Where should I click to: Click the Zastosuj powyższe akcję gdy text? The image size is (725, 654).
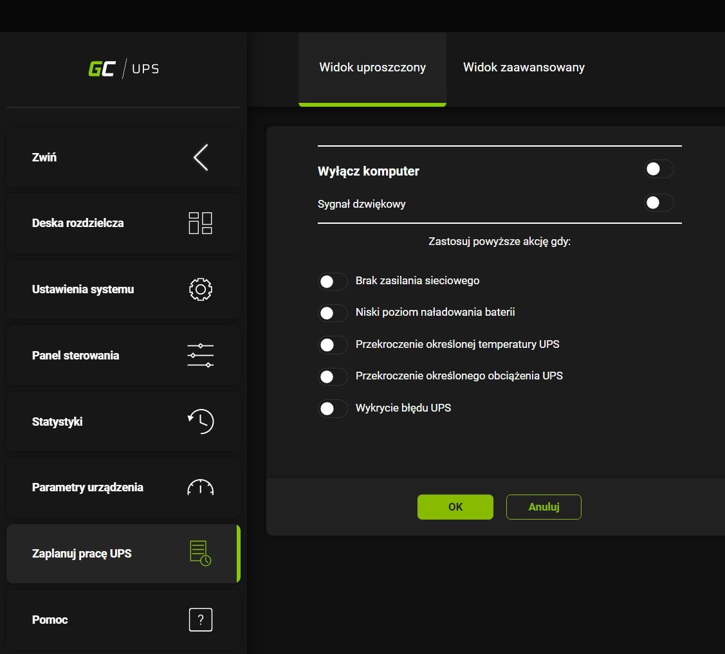click(499, 241)
